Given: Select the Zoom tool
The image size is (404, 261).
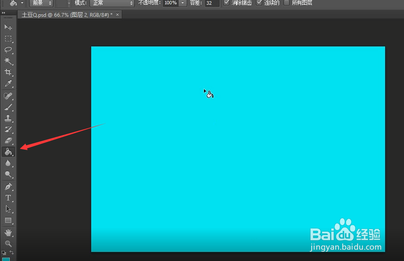Looking at the screenshot, I should pos(8,243).
